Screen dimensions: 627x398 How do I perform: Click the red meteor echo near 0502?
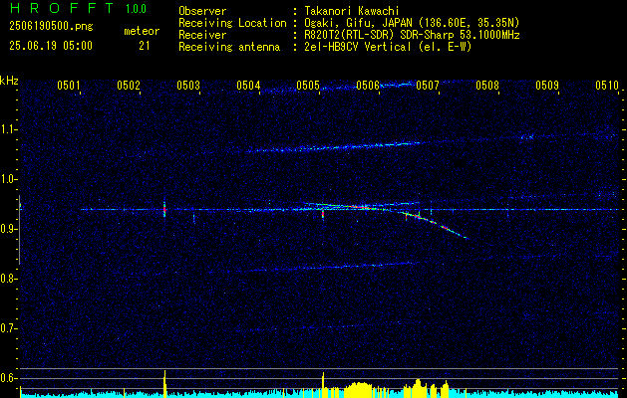(164, 209)
